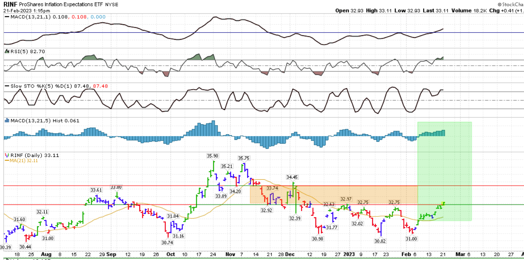This screenshot has height=260, width=524.
Task: Click the Dec label on the date axis
Action: pos(290,254)
